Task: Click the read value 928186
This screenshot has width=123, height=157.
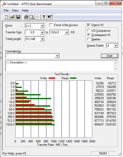Action: point(111,98)
